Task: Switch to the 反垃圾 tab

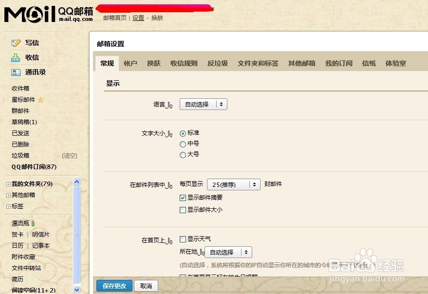Action: (217, 63)
